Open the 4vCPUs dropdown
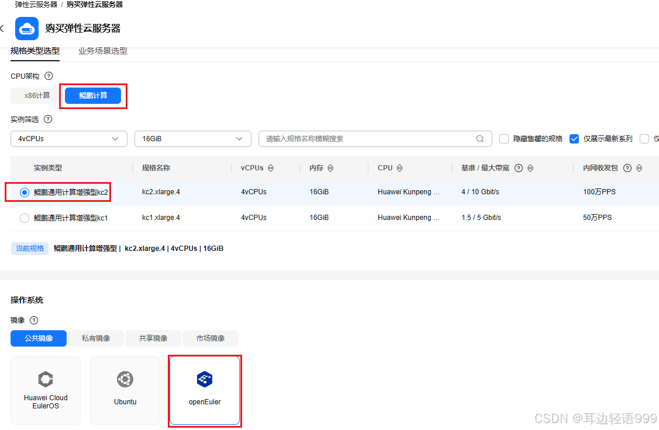The image size is (659, 430). coord(69,139)
